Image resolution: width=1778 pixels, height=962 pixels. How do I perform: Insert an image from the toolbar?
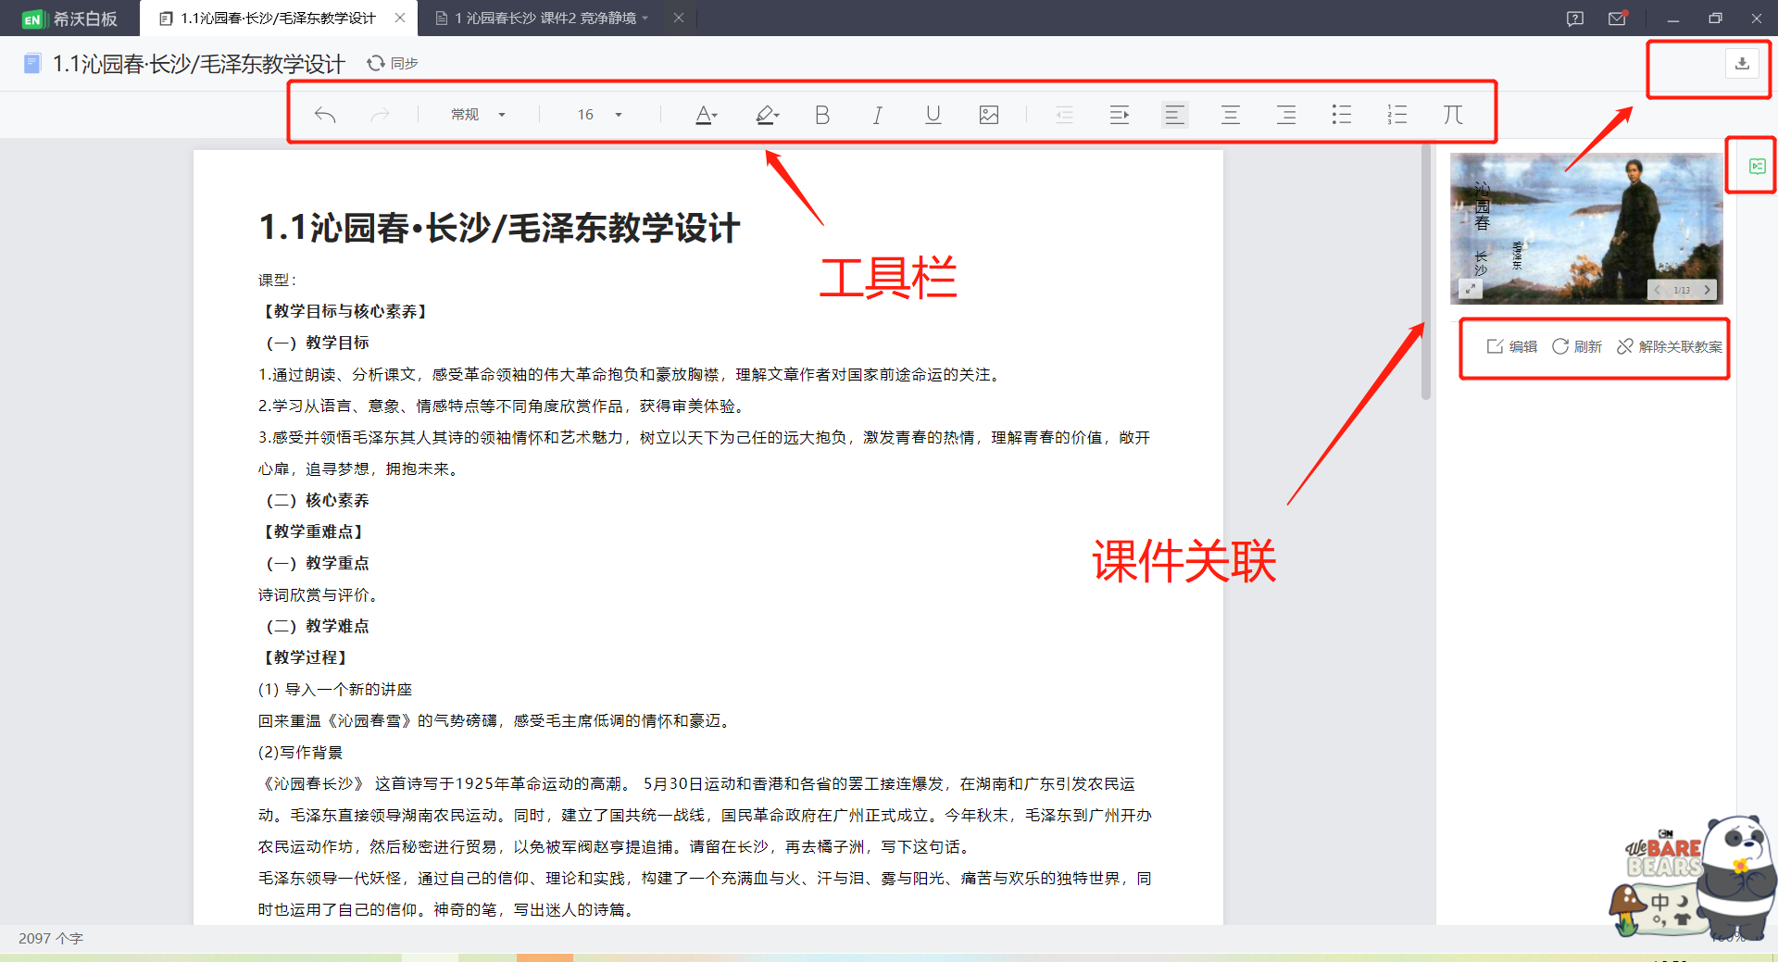(989, 115)
